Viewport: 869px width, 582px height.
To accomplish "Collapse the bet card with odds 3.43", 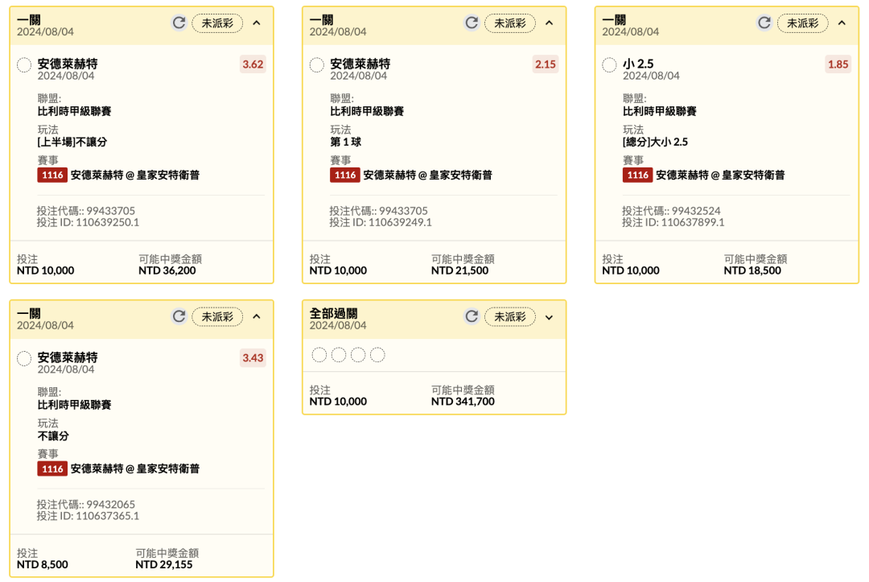I will point(257,316).
